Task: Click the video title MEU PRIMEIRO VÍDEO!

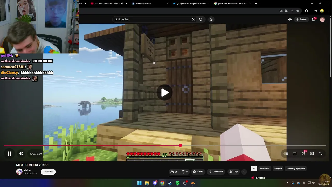Action: click(x=32, y=165)
